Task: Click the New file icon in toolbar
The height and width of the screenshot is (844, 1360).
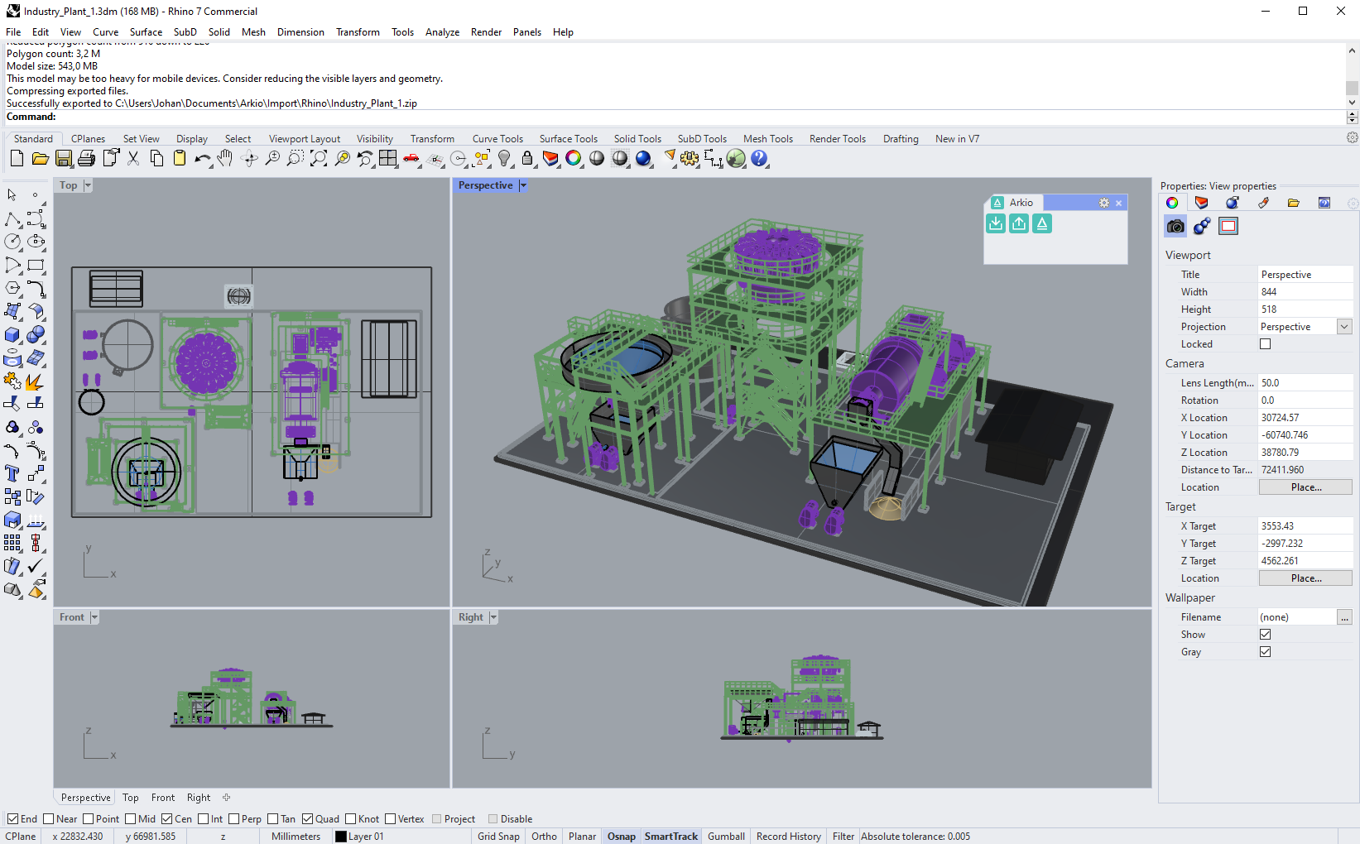Action: [17, 158]
